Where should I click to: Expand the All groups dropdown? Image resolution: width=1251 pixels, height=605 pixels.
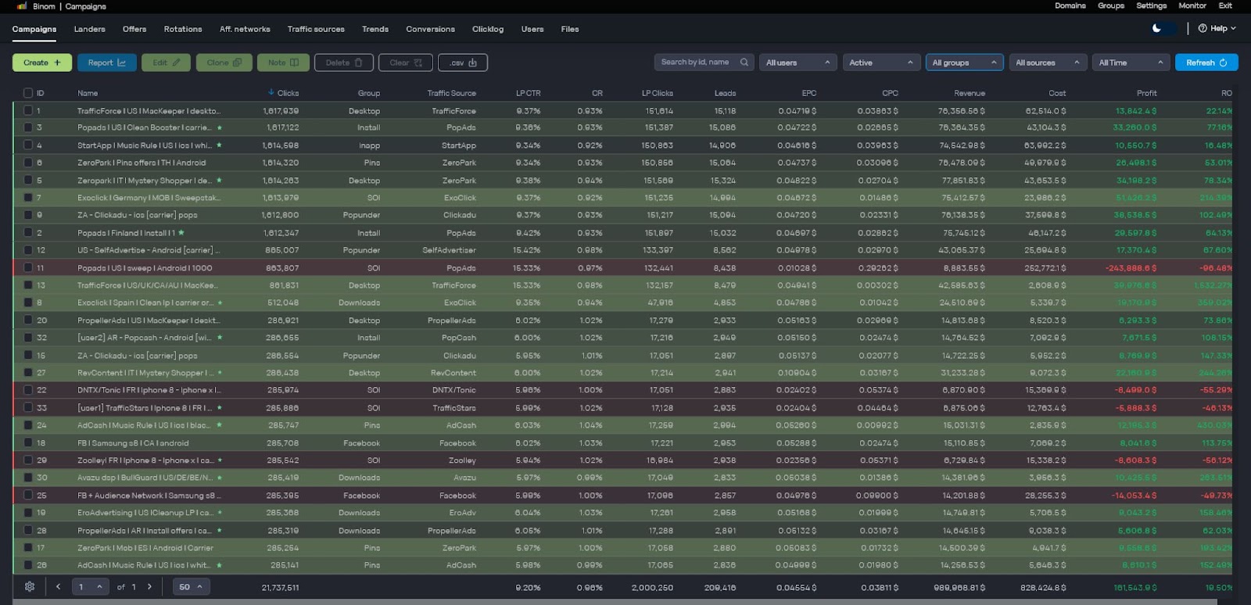(964, 63)
